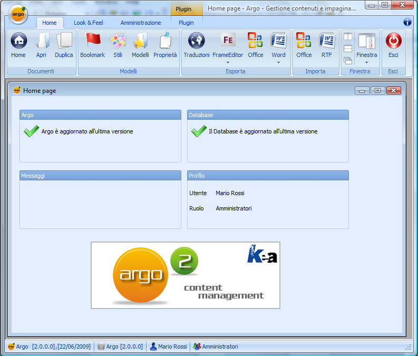Tile windows vertically in Finestra group
This screenshot has width=418, height=356.
tap(348, 36)
